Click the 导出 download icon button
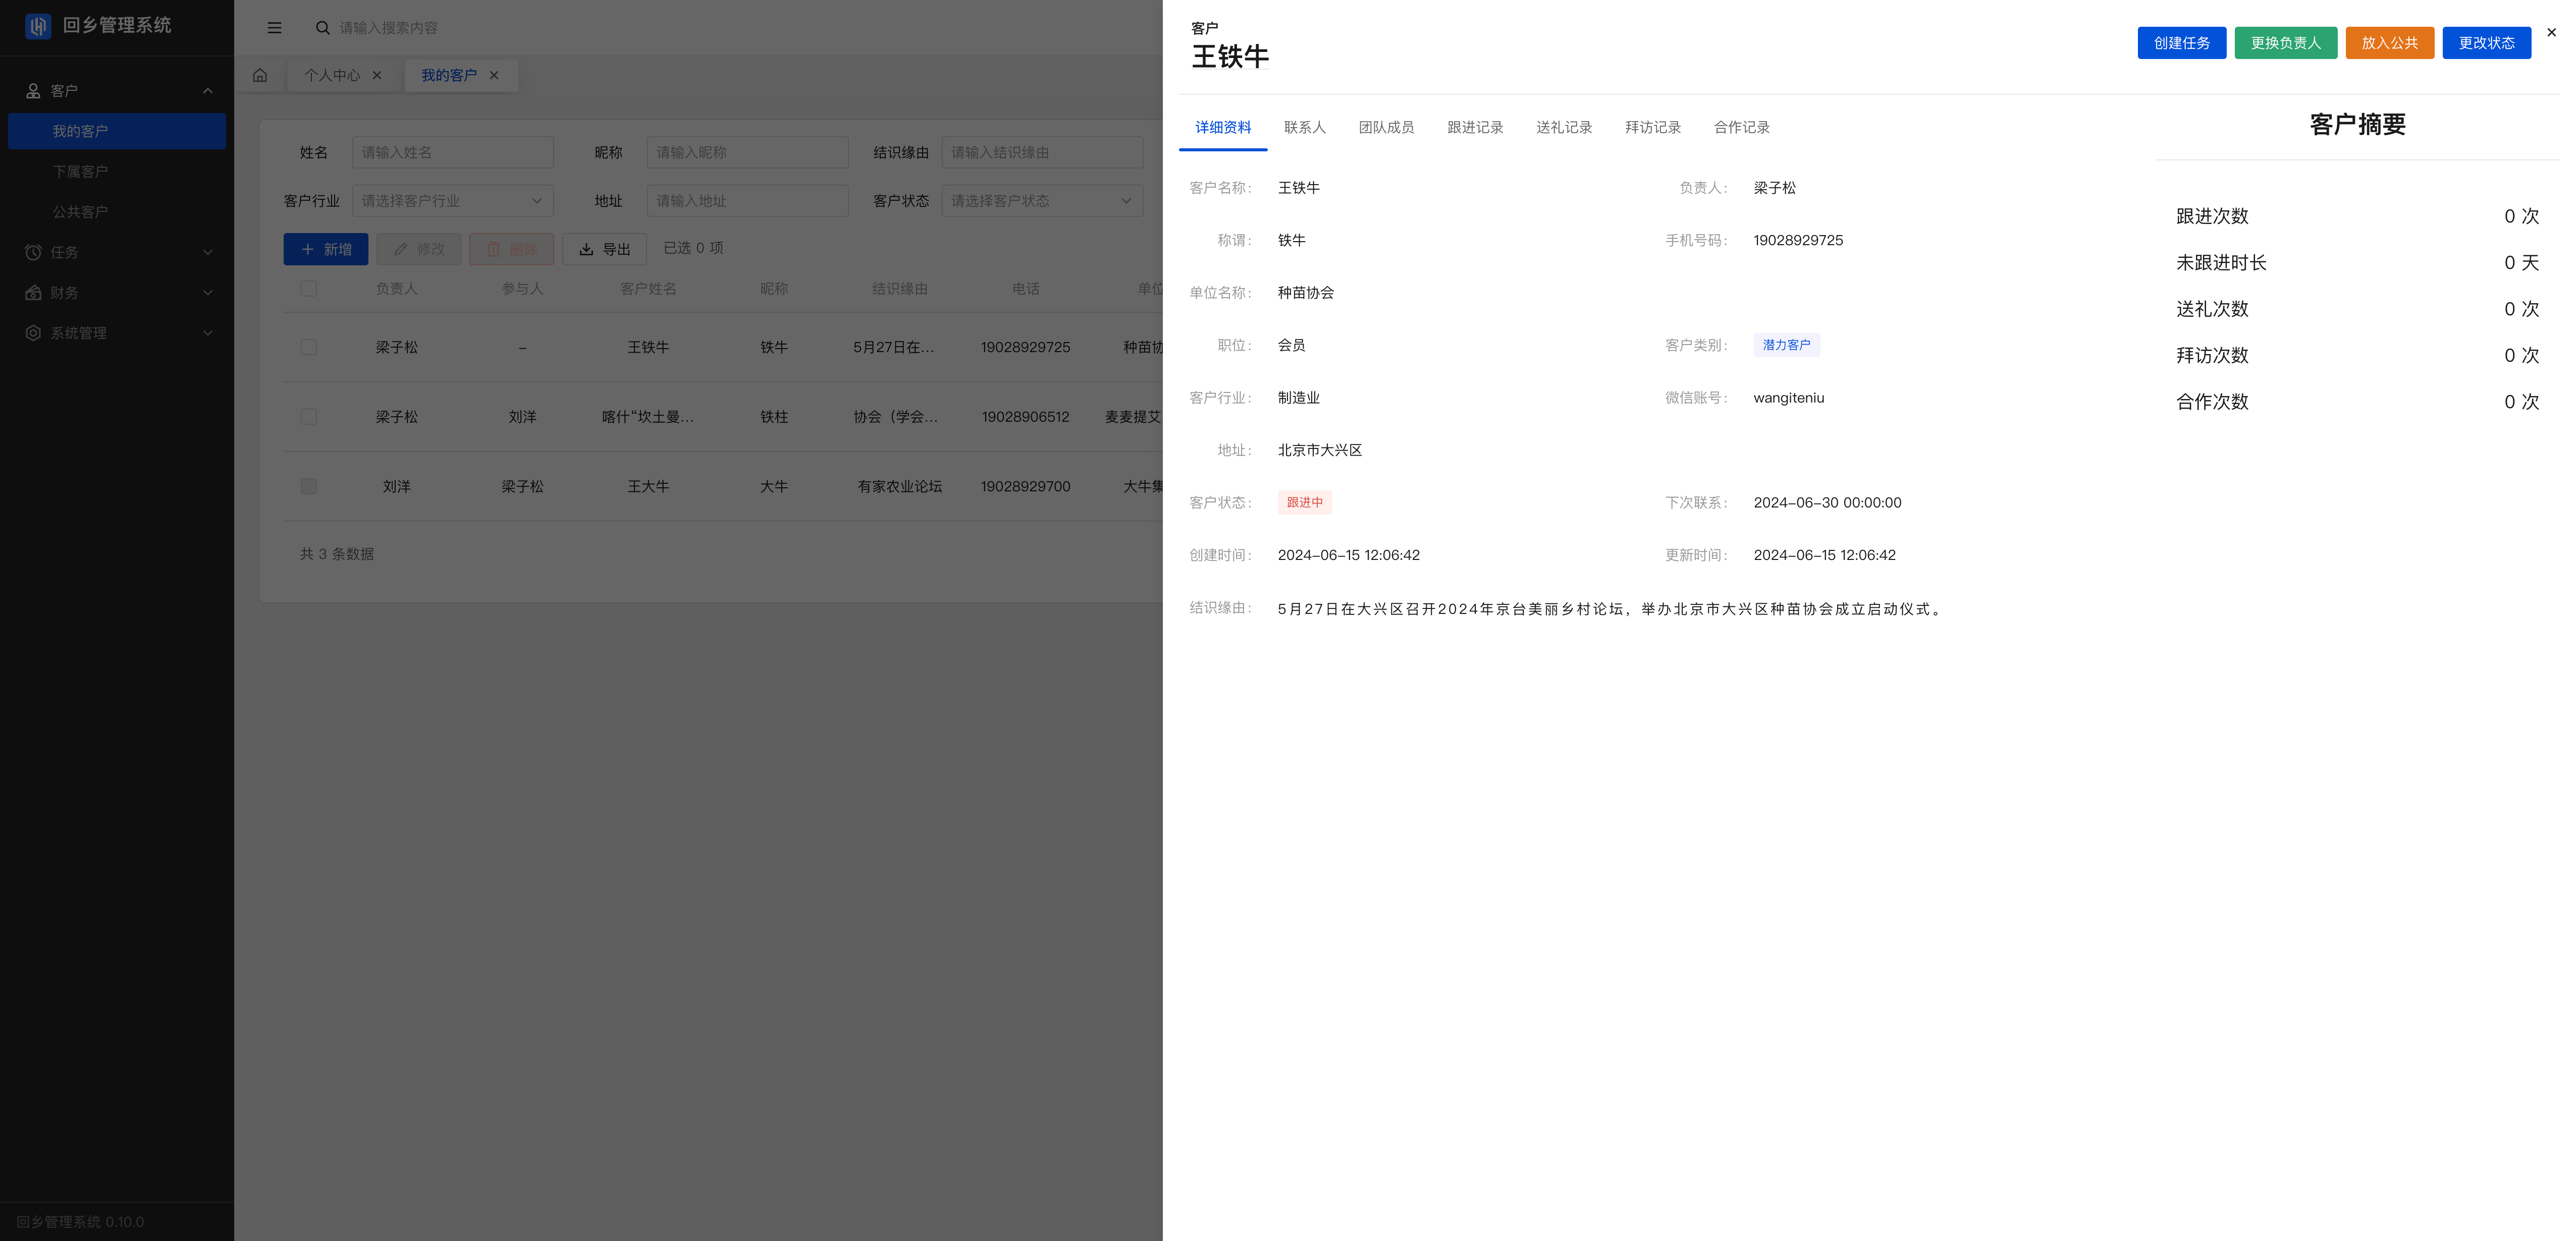2576x1241 pixels. (585, 249)
